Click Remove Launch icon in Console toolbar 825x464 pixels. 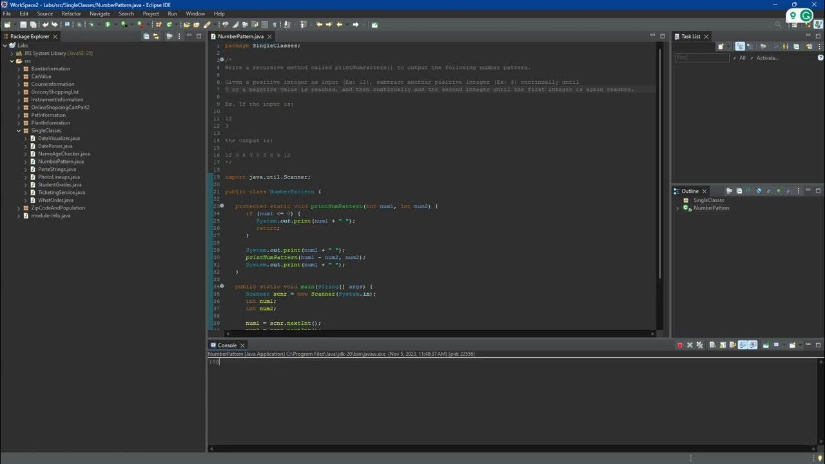690,345
